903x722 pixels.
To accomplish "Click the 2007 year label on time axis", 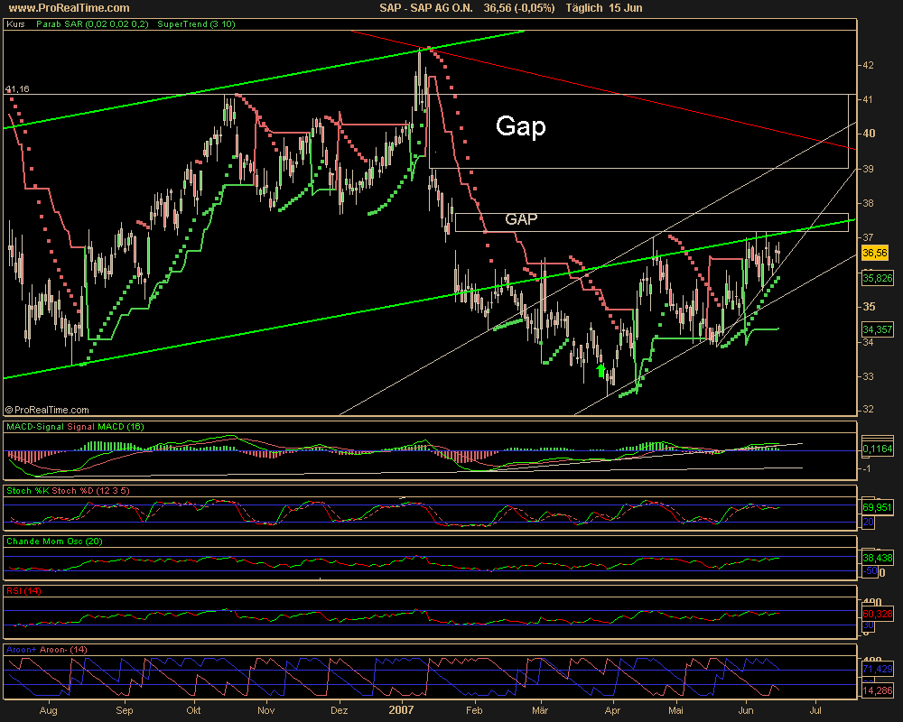I will click(401, 709).
